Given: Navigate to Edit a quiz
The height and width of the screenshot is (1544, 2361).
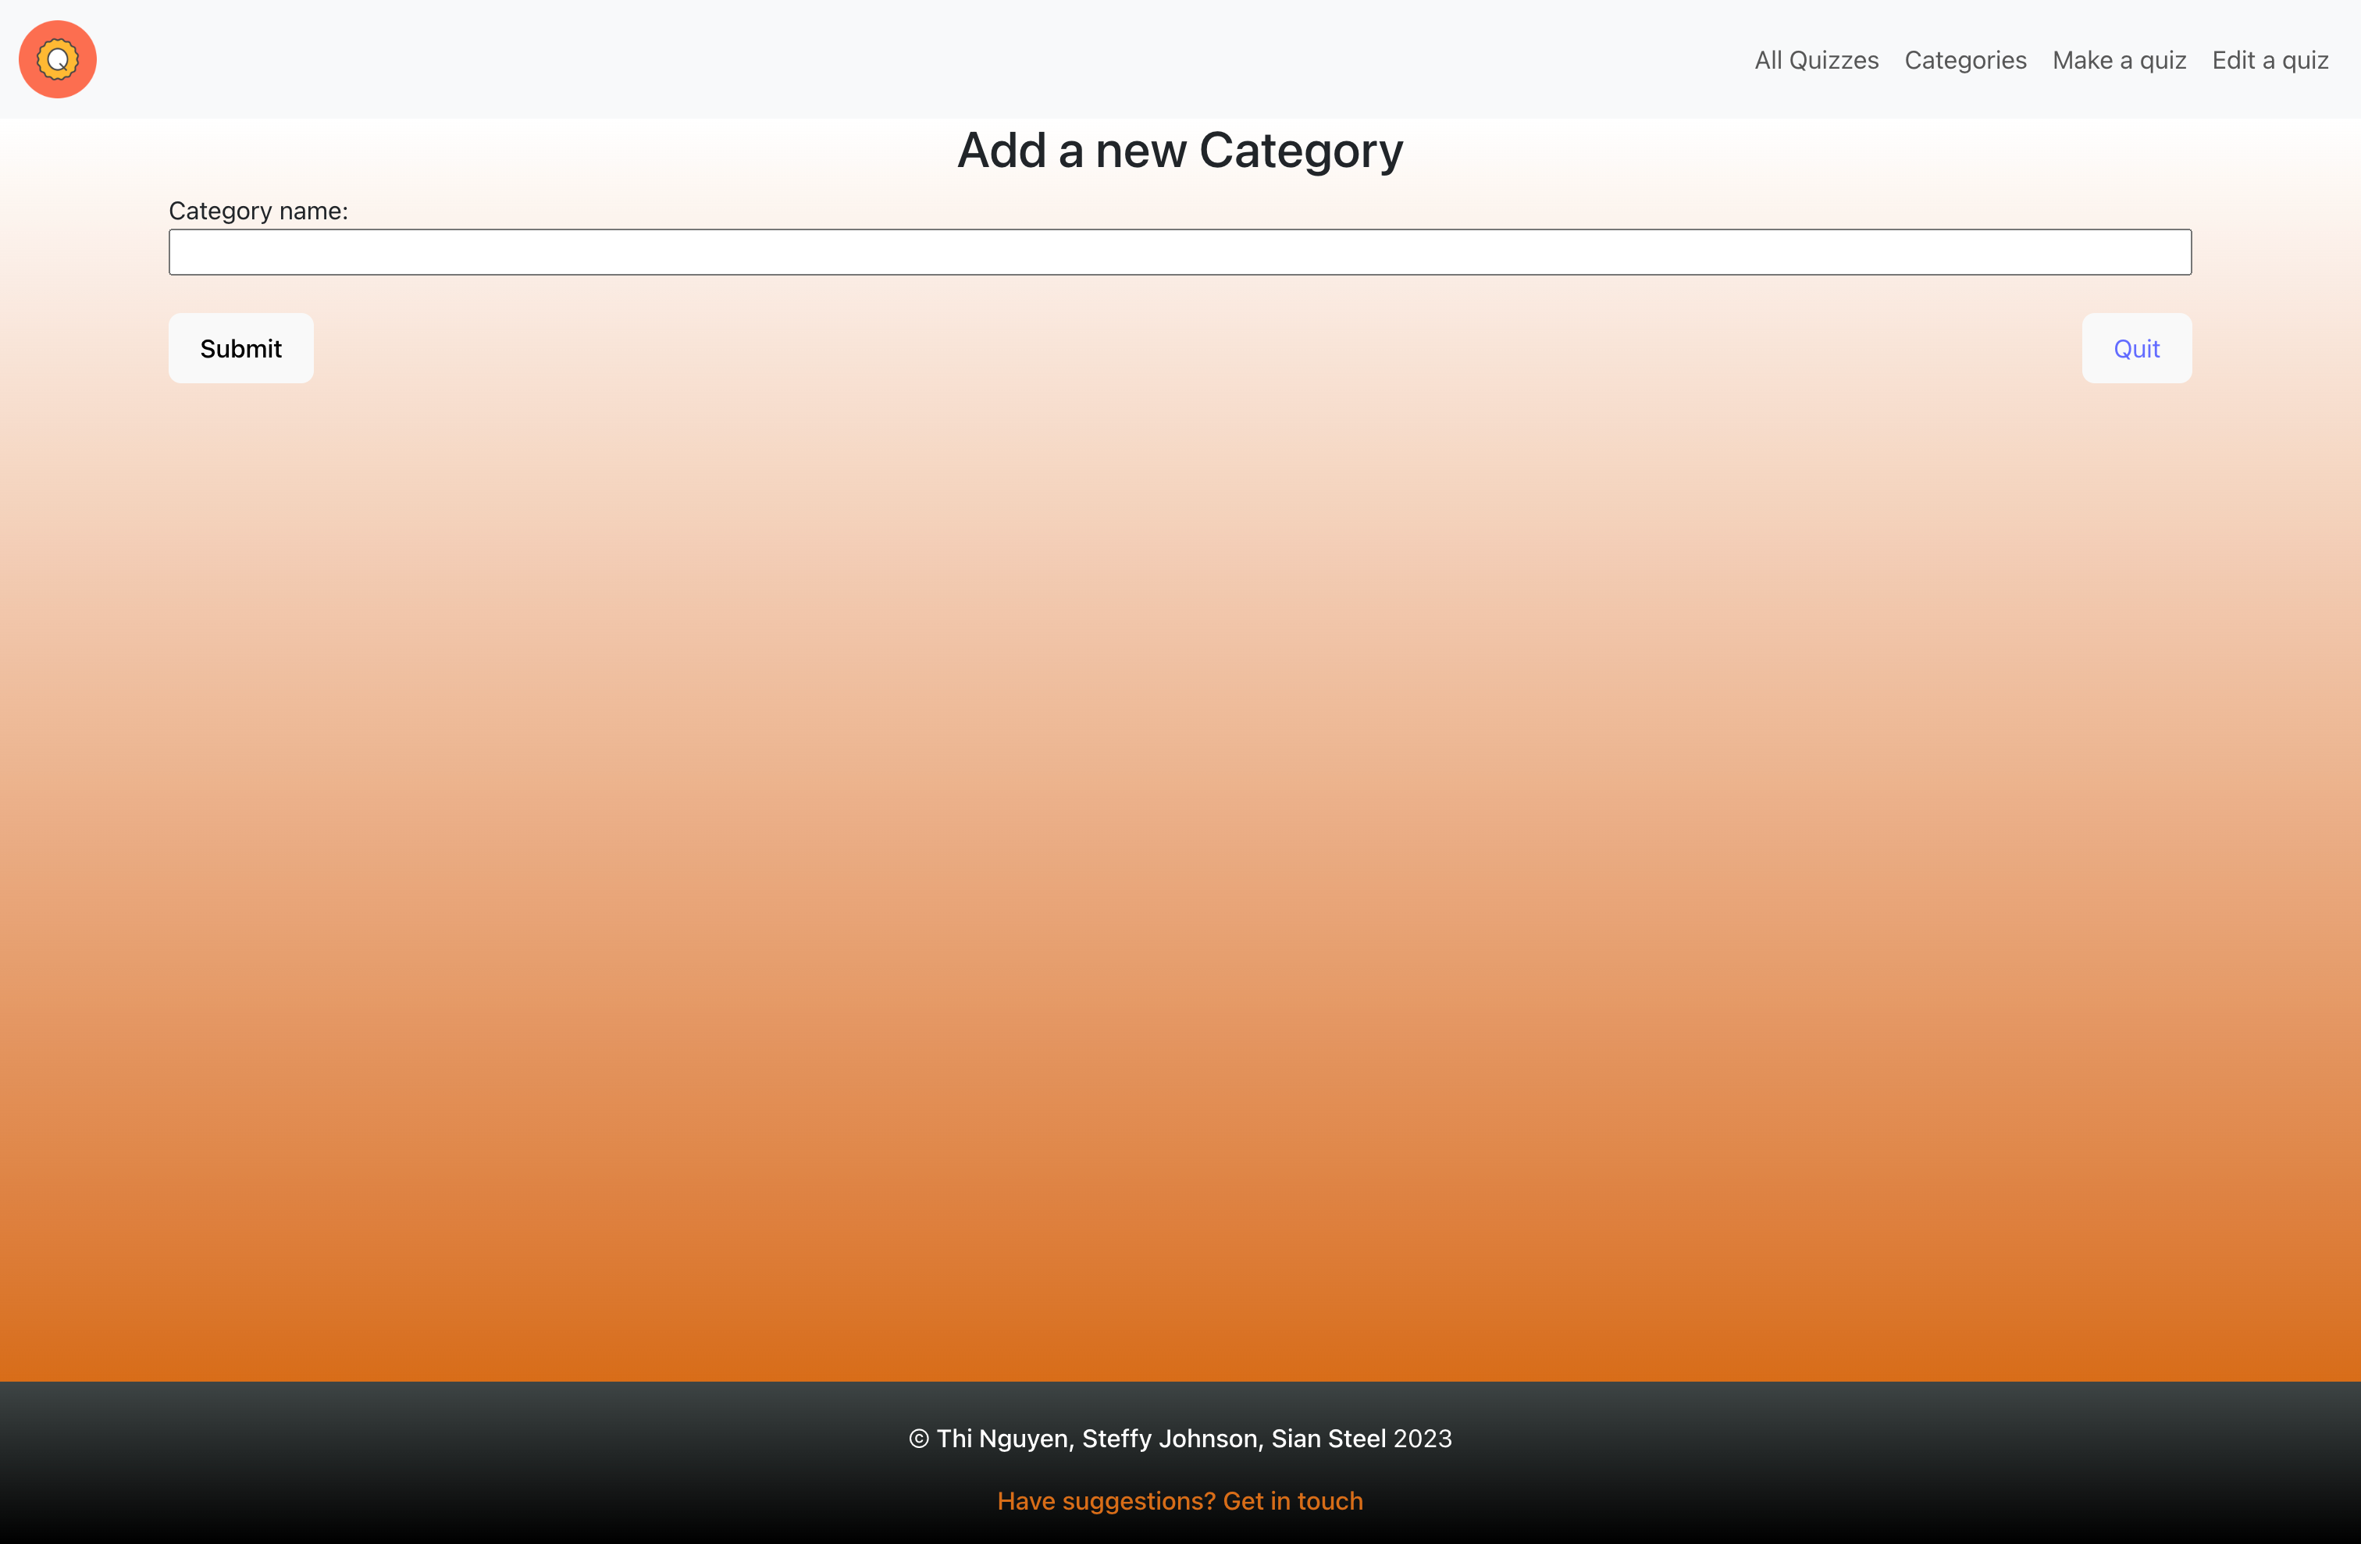Looking at the screenshot, I should [2270, 60].
